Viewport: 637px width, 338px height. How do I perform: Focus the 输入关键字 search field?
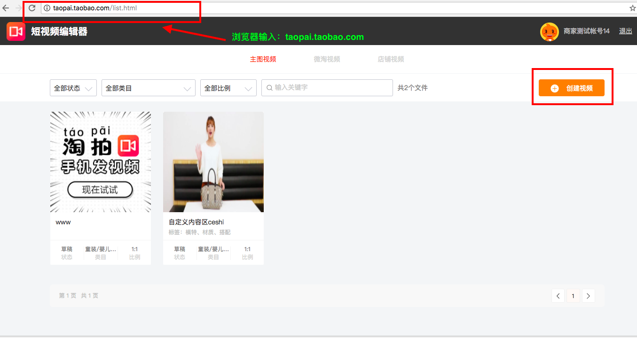(331, 88)
